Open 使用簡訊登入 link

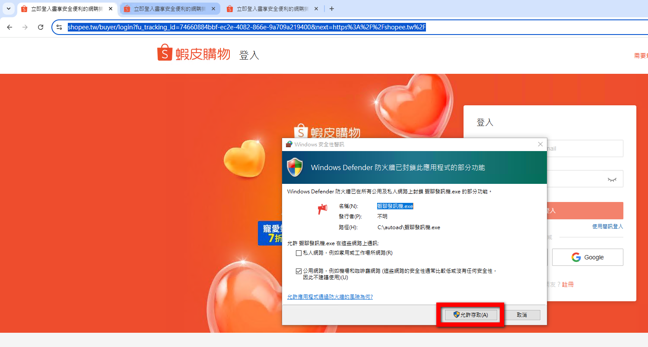pyautogui.click(x=608, y=227)
